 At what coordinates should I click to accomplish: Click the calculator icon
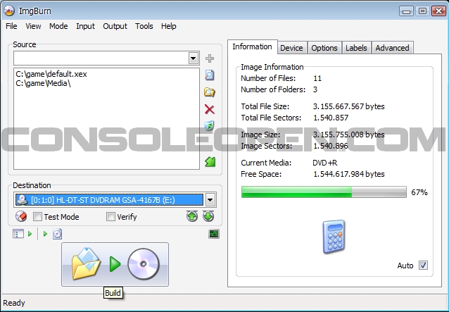click(x=334, y=237)
